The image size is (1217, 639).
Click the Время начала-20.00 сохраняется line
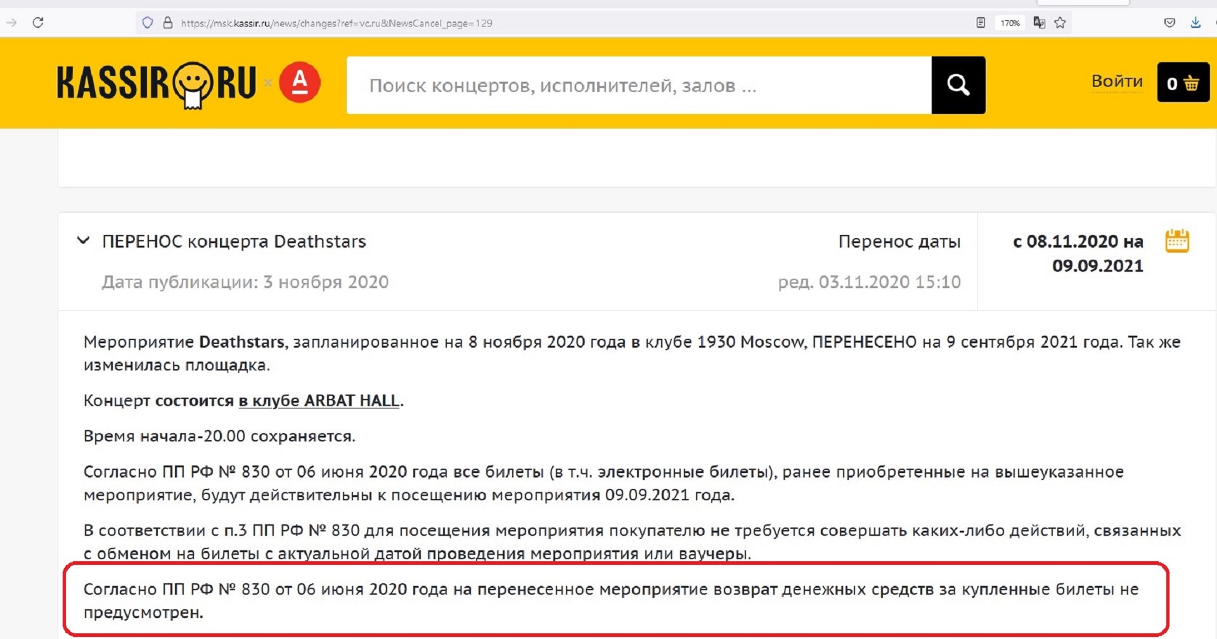219,436
